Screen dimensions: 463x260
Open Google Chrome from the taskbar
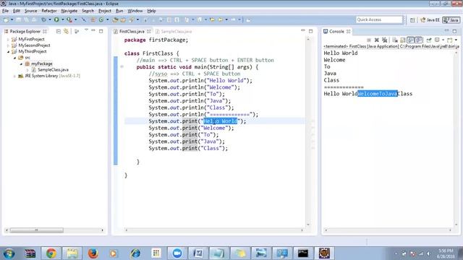51,253
